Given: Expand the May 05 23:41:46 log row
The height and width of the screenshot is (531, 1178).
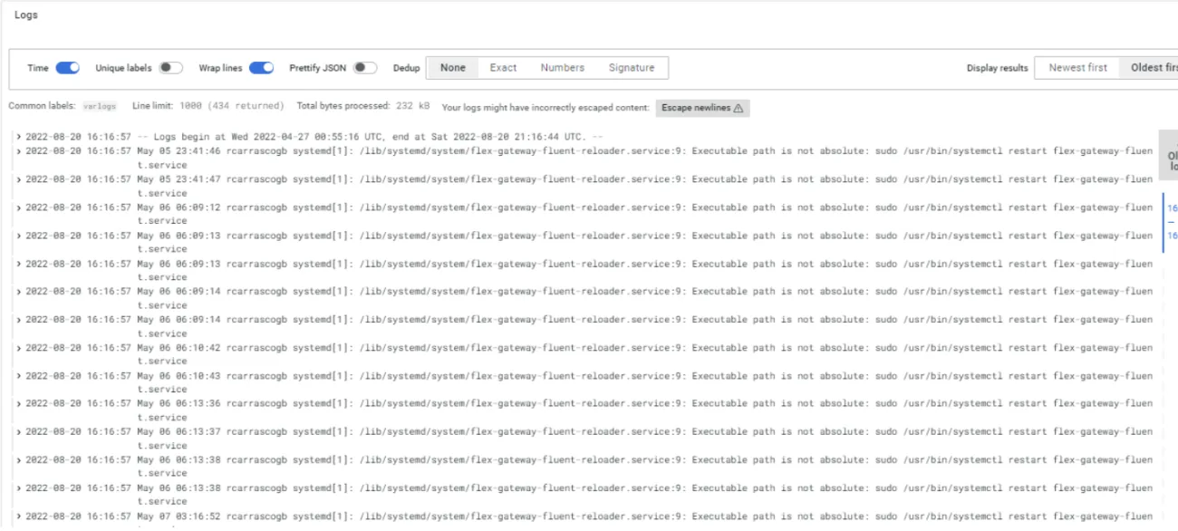Looking at the screenshot, I should coord(19,150).
